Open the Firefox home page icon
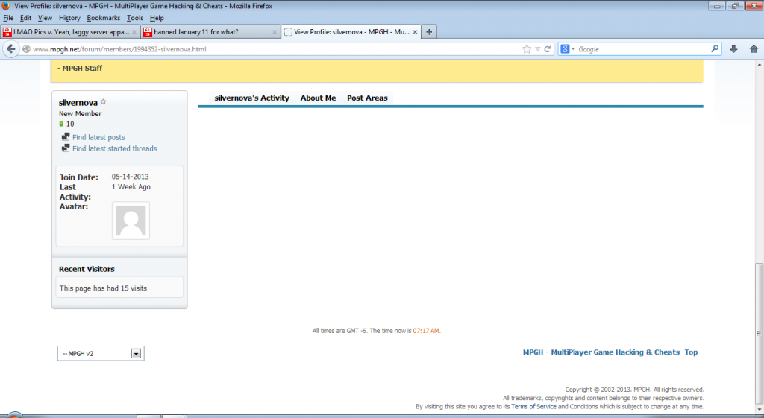The width and height of the screenshot is (764, 418). pos(754,49)
